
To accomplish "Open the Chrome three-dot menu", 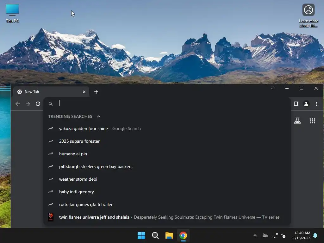I will pos(316,104).
